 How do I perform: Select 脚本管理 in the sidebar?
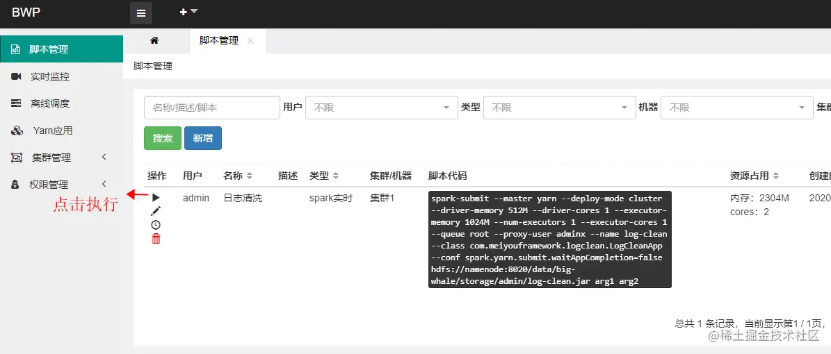click(x=61, y=49)
